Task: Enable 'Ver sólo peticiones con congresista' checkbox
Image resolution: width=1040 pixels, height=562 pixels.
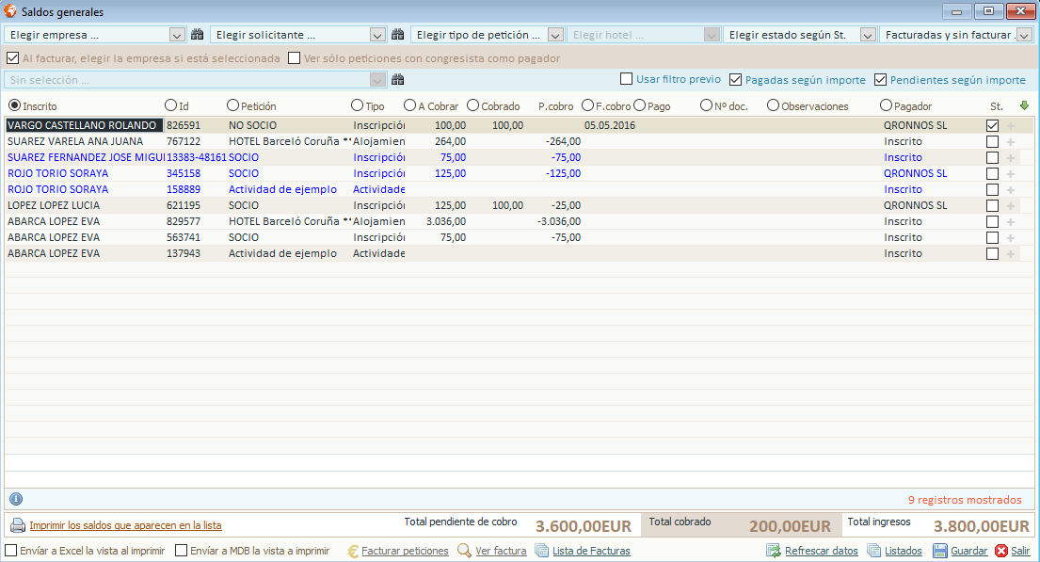Action: click(x=295, y=58)
